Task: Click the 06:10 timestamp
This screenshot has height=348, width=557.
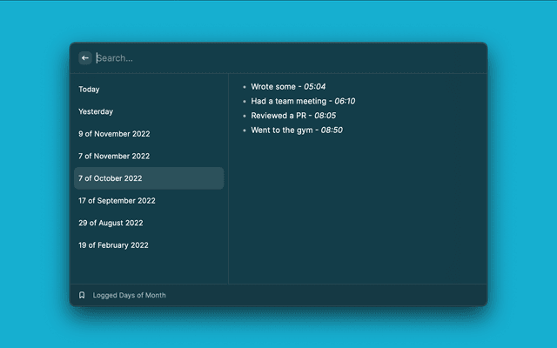Action: tap(345, 101)
